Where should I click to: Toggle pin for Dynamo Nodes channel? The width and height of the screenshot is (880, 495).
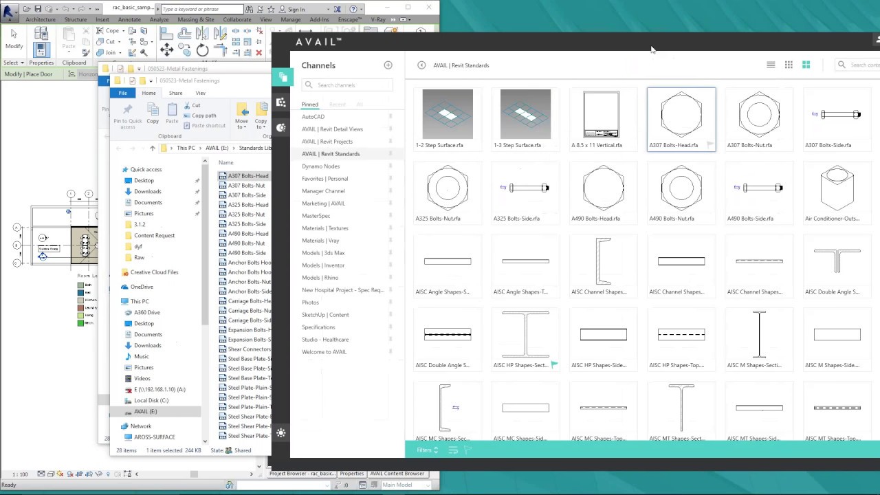[390, 166]
